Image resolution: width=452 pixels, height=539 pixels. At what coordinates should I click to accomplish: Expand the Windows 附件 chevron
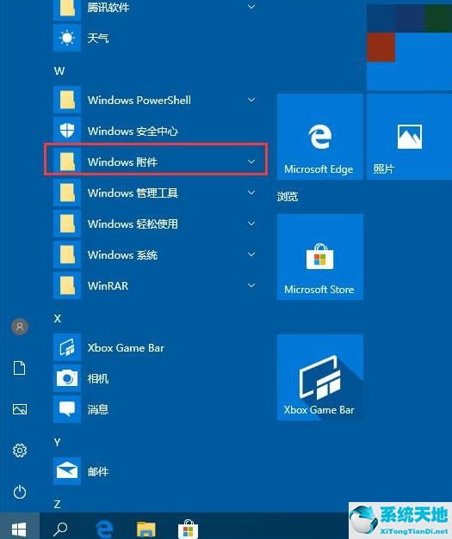(x=251, y=162)
